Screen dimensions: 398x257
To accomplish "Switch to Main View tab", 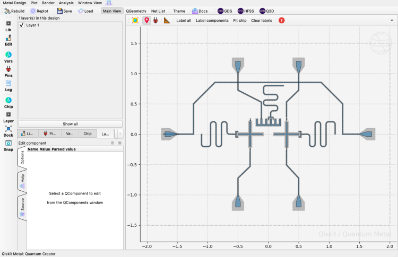I will [x=112, y=11].
